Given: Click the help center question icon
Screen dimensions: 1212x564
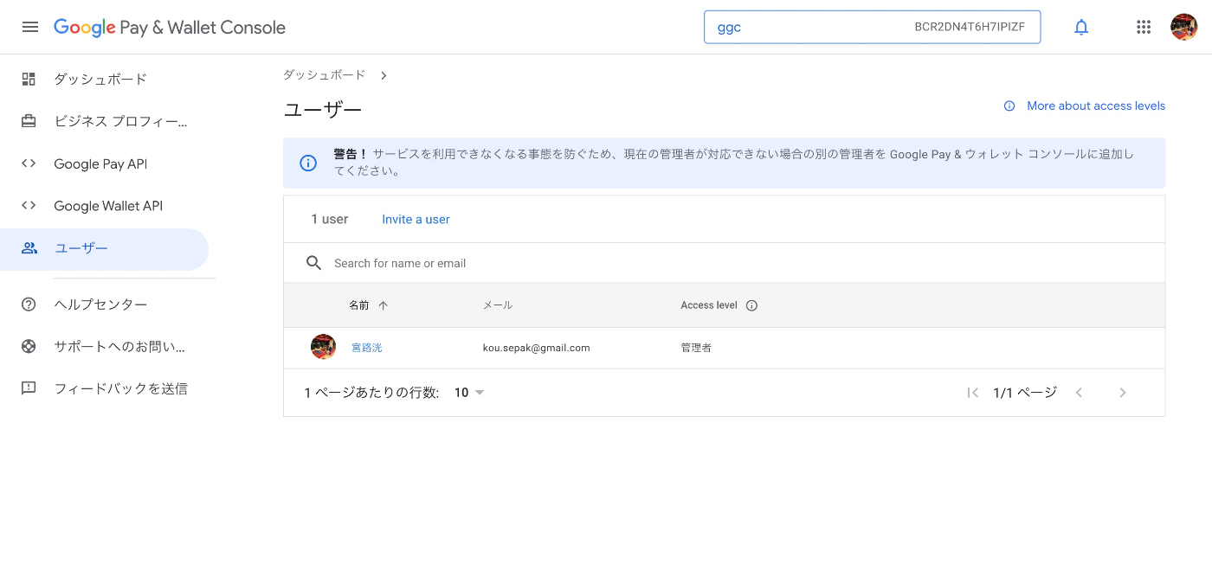Looking at the screenshot, I should coord(29,304).
